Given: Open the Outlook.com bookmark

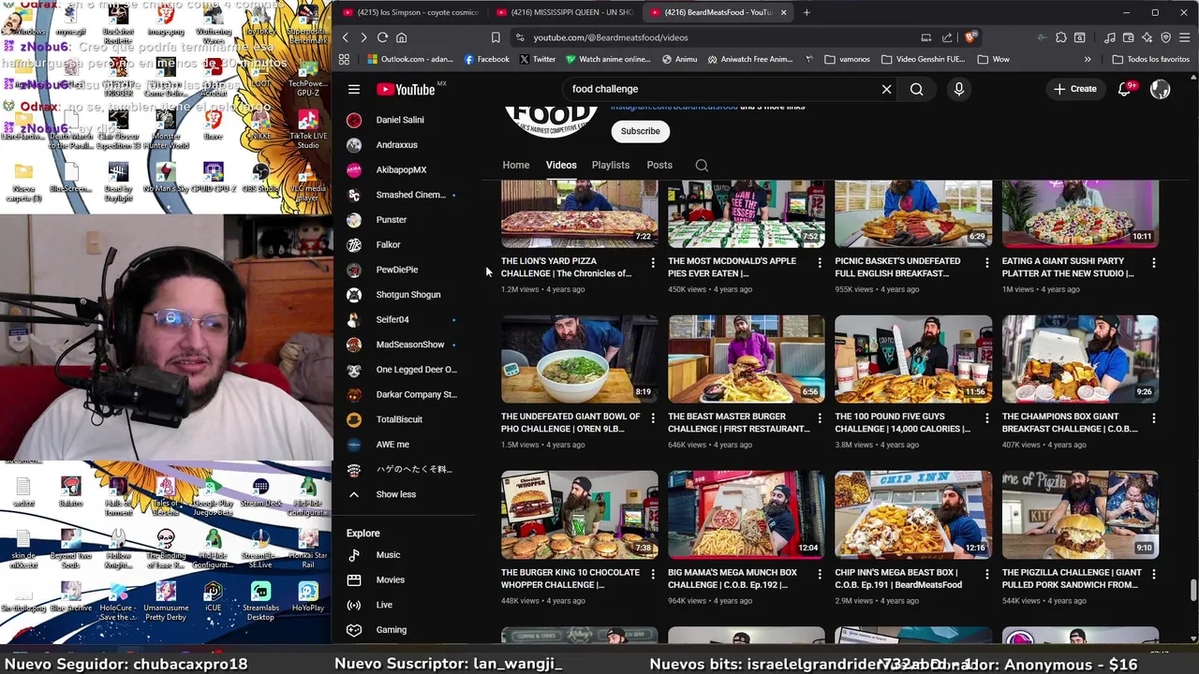Looking at the screenshot, I should point(410,59).
